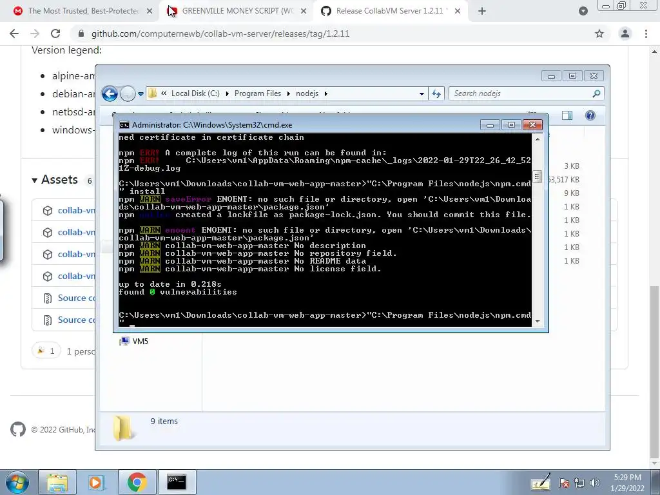
Task: Download second collab-vm asset link
Action: [x=76, y=232]
